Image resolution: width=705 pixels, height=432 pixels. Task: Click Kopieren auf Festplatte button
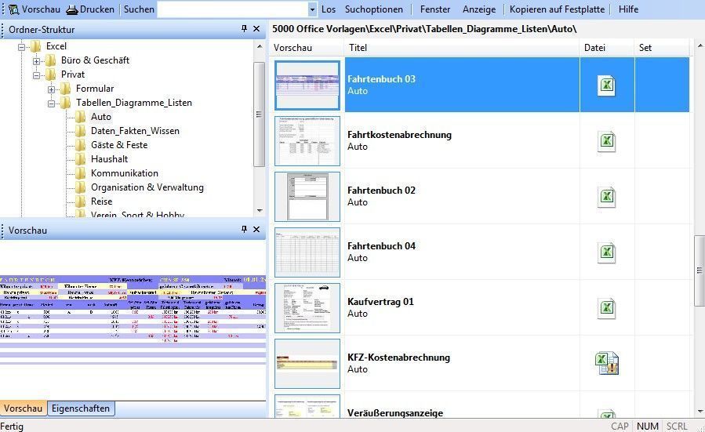pos(557,9)
